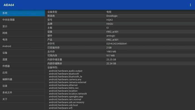Open the 设备 sidebar section
Viewport: 195px width, 110px height.
click(22, 53)
